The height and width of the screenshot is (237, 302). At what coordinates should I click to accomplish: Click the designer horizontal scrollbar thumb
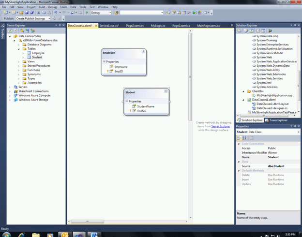coord(88,222)
